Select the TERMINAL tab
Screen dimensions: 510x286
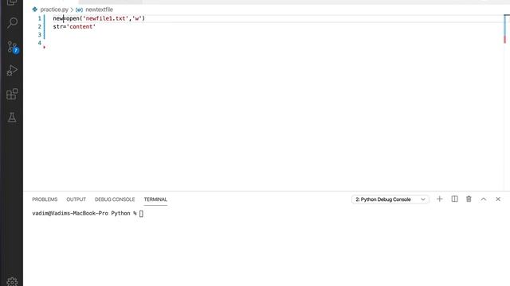coord(155,199)
